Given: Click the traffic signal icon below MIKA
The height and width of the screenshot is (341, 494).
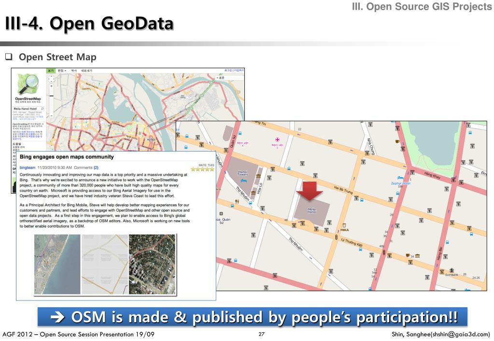Looking at the screenshot, I should point(337,236).
